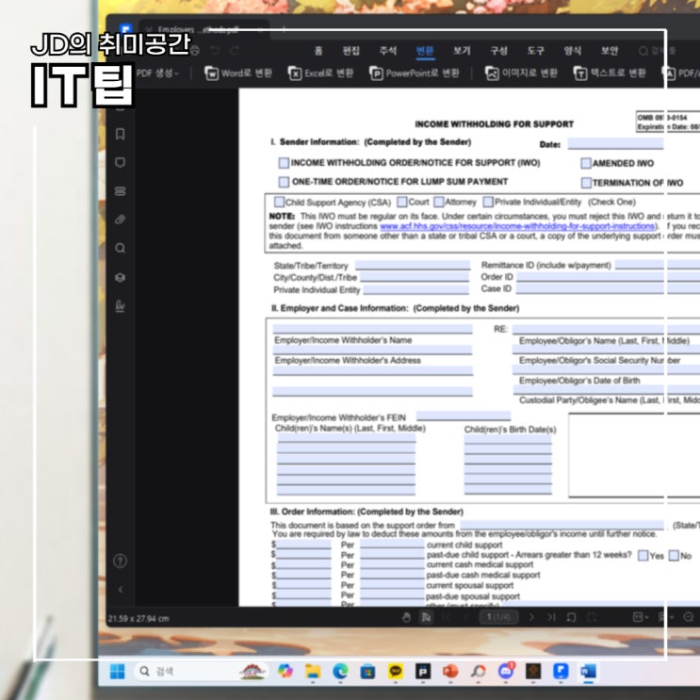Select the Hand tool in status bar
This screenshot has width=700, height=700.
(407, 617)
